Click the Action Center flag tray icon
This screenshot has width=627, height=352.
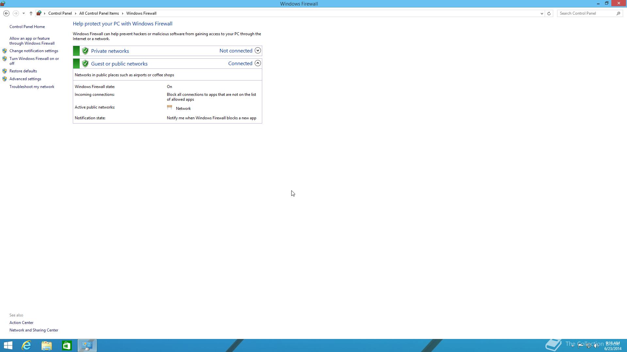point(580,346)
